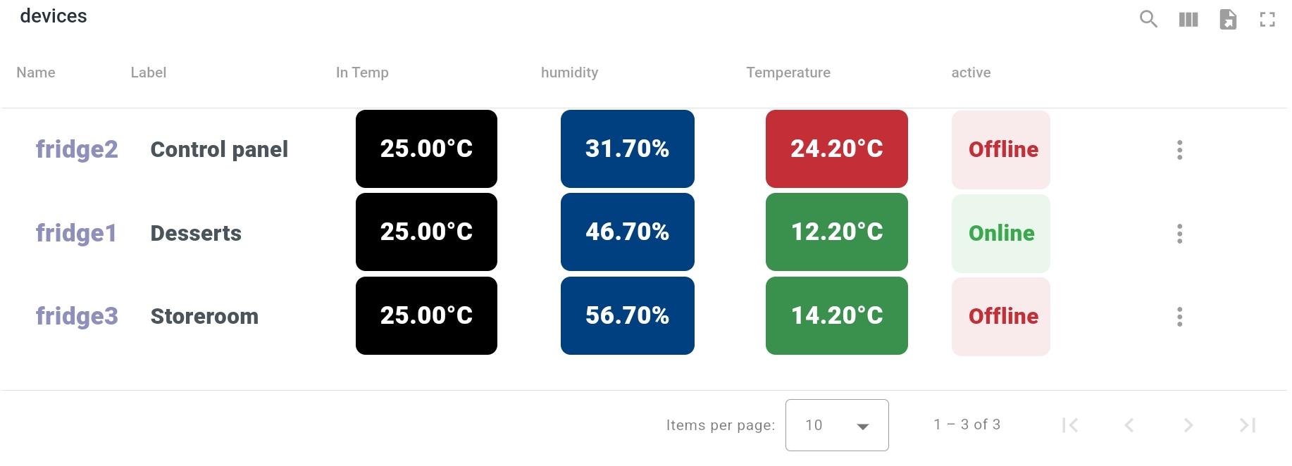Toggle fullscreen mode for the widget
Screen dimensions: 1292x466
(x=1267, y=19)
